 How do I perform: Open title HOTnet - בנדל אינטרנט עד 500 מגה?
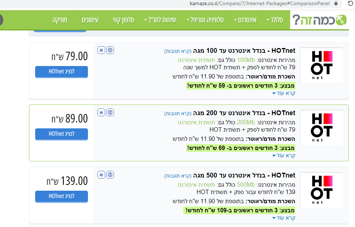click(244, 175)
